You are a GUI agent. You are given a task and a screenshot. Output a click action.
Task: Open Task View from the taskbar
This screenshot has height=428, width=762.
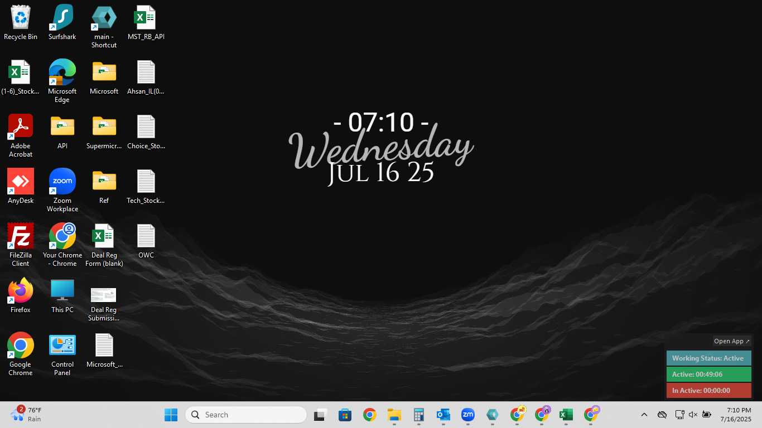tap(320, 415)
